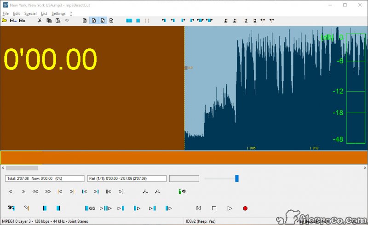This screenshot has width=368, height=225.
Task: Go to next cue with orange dashed marker
Action: 72,192
